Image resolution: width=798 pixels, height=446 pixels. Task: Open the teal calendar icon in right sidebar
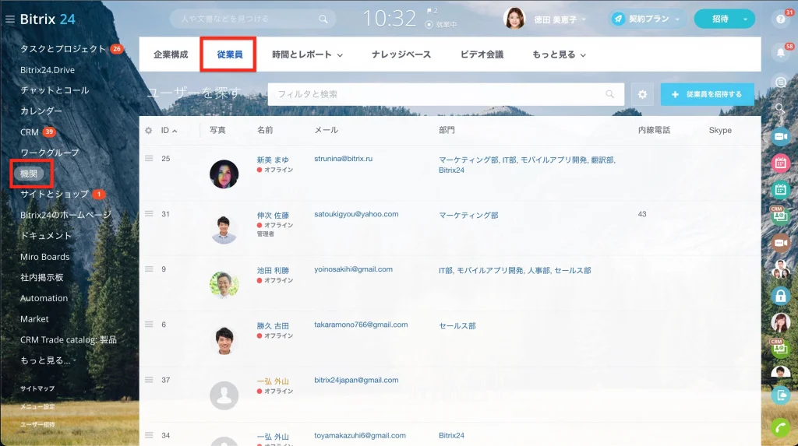(x=780, y=189)
